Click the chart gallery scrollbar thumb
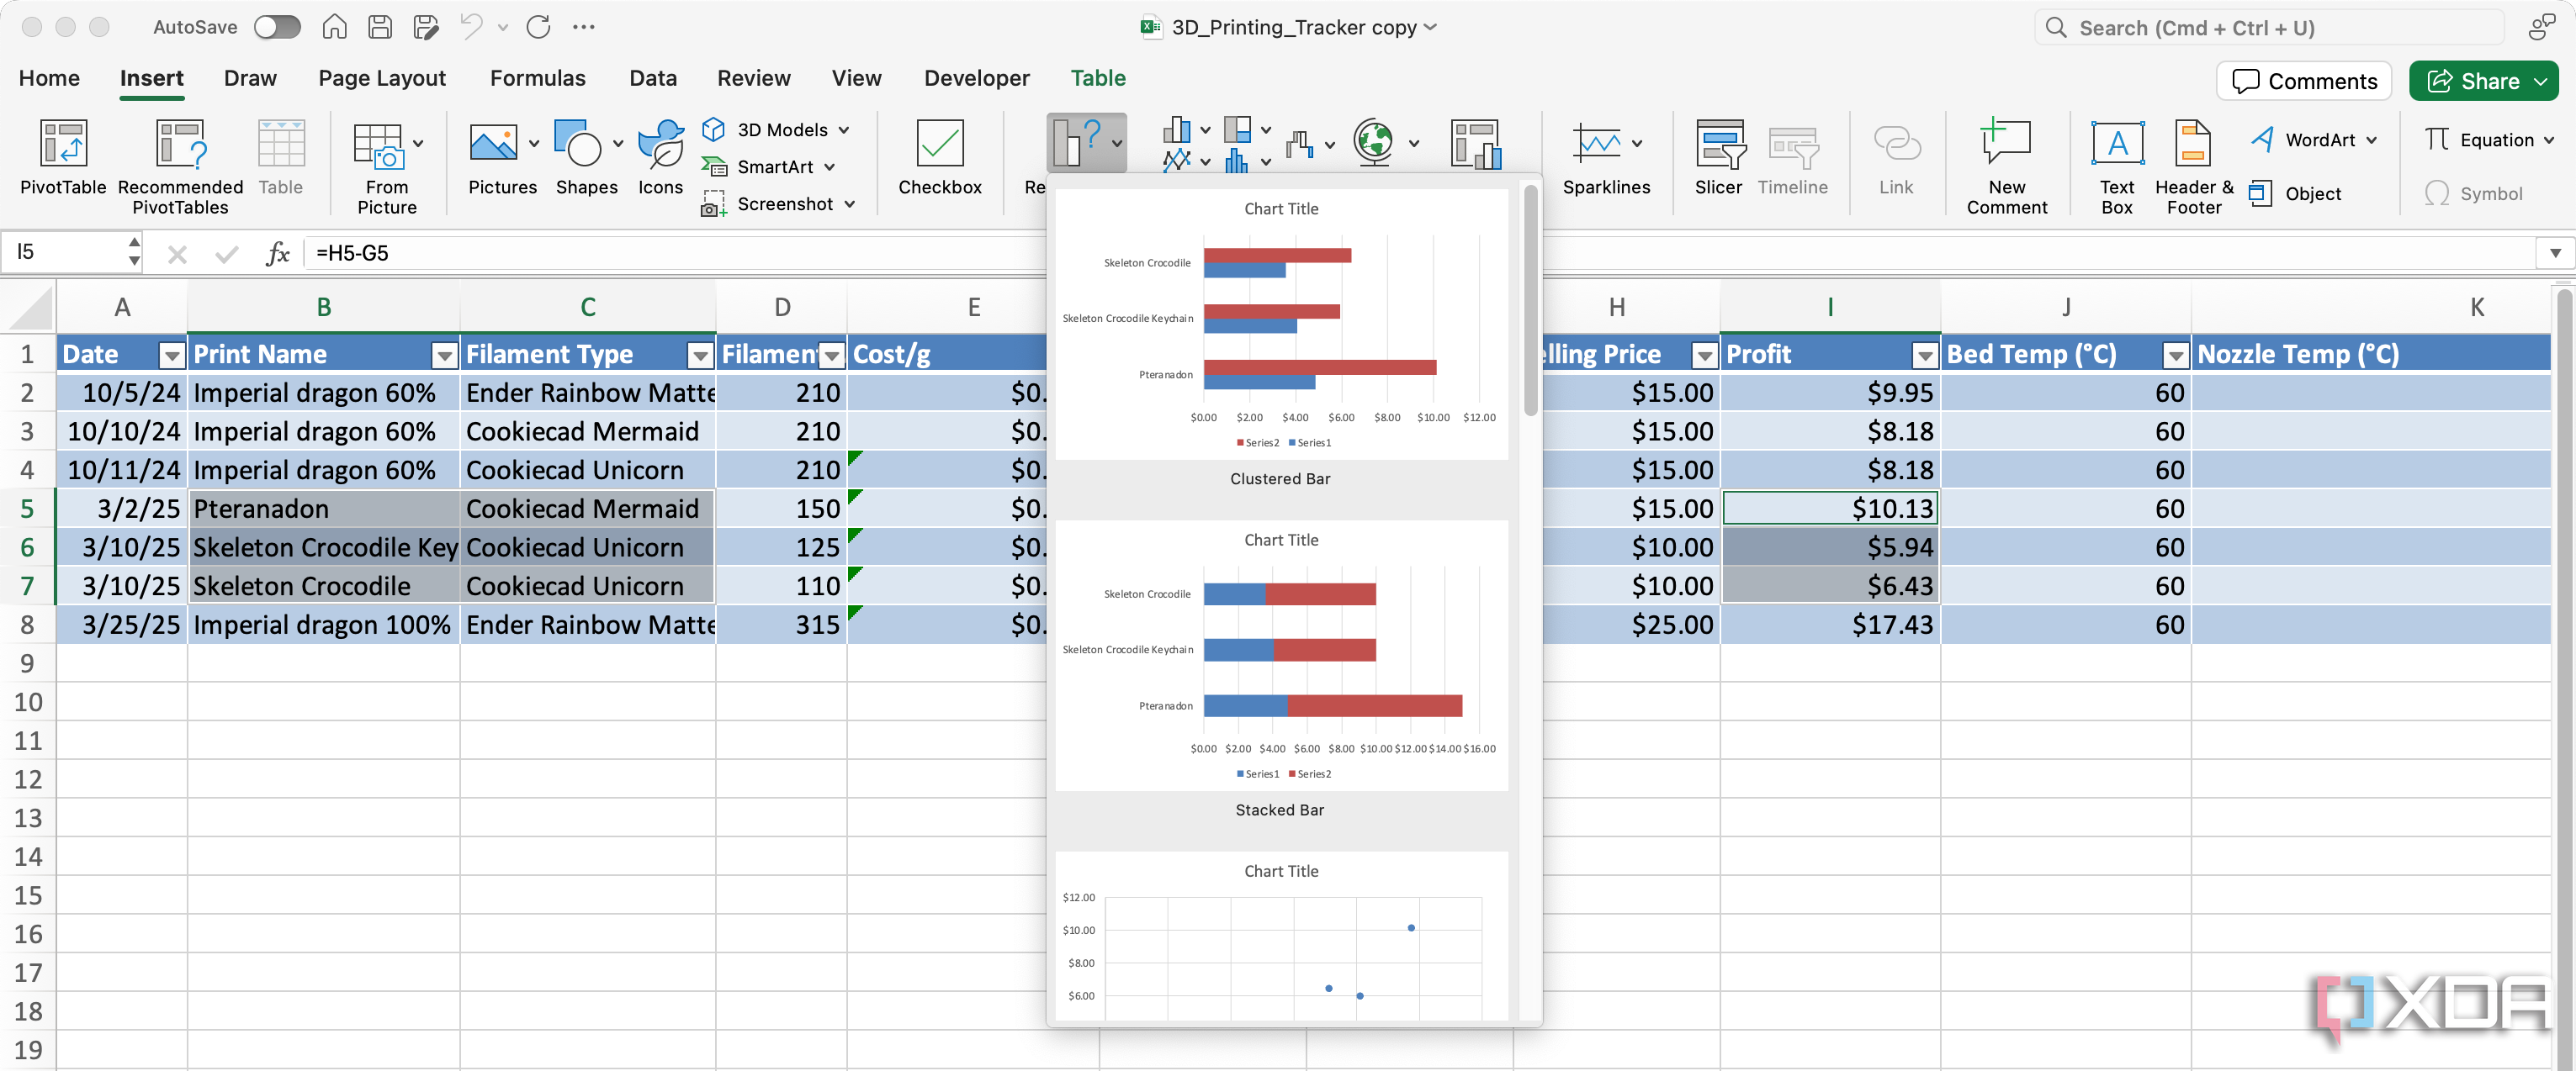The image size is (2576, 1071). (1530, 300)
